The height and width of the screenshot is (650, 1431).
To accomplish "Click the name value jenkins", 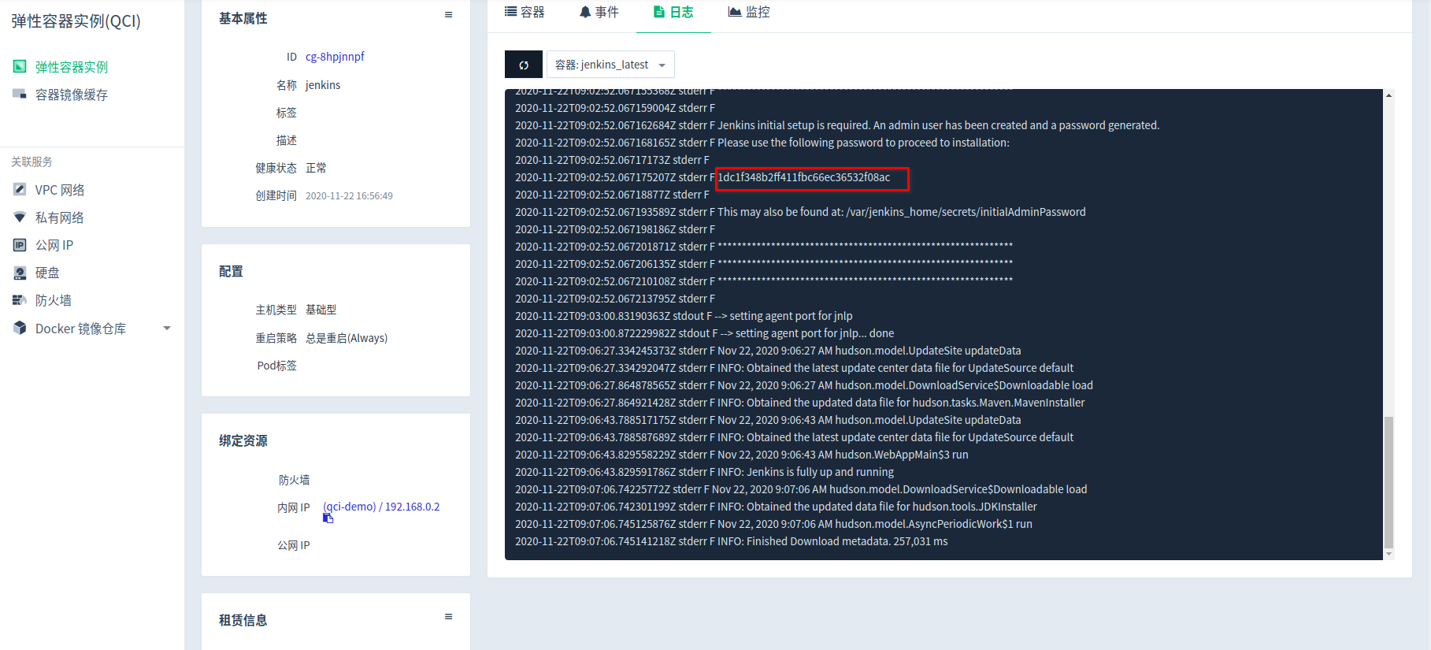I will 323,85.
